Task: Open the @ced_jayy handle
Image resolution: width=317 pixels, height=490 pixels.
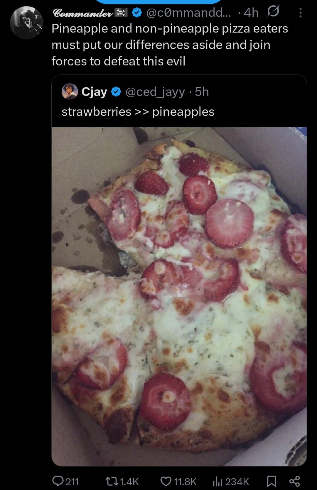Action: pyautogui.click(x=155, y=92)
